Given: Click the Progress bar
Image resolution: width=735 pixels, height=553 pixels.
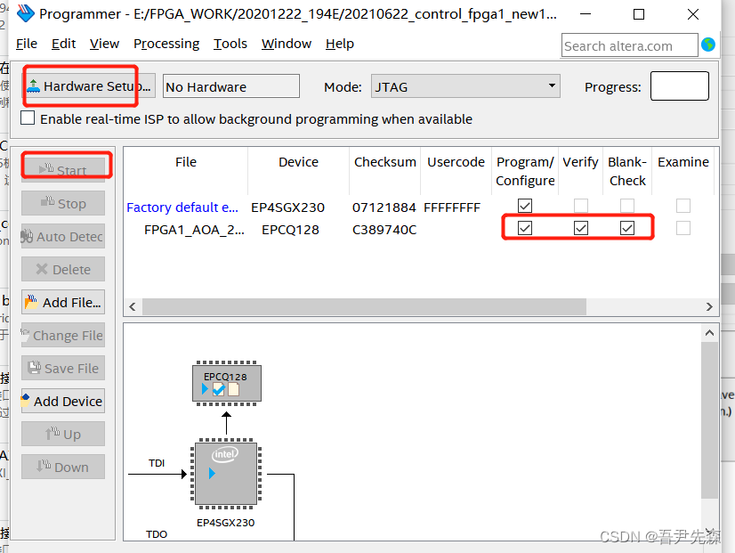Looking at the screenshot, I should pyautogui.click(x=679, y=85).
